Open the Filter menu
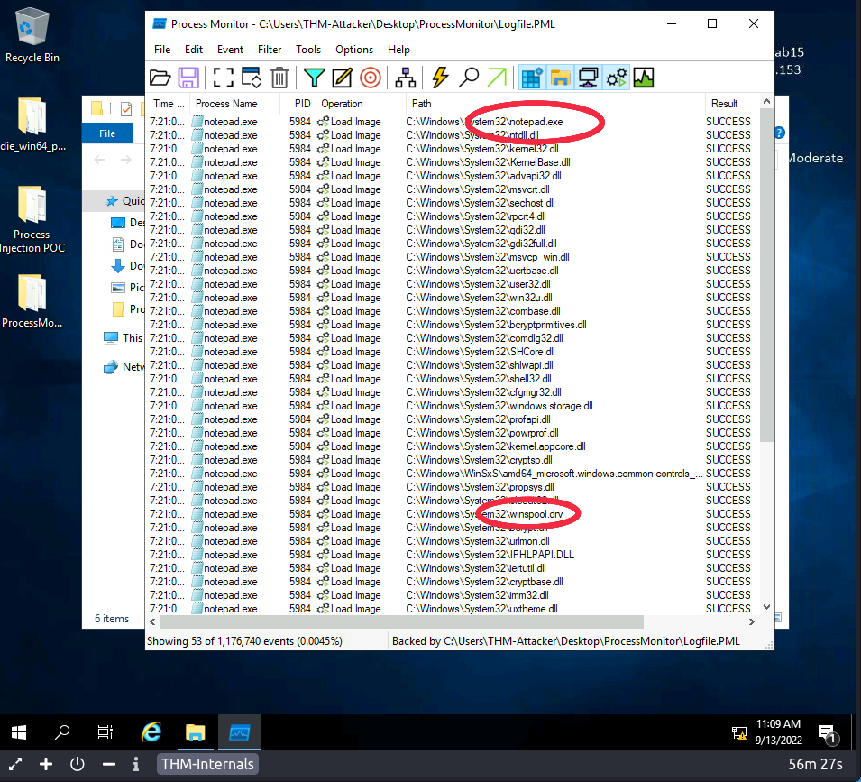This screenshot has height=782, width=861. (x=270, y=50)
